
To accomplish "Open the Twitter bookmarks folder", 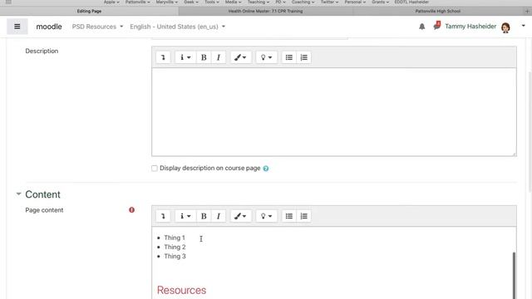I will click(x=329, y=2).
